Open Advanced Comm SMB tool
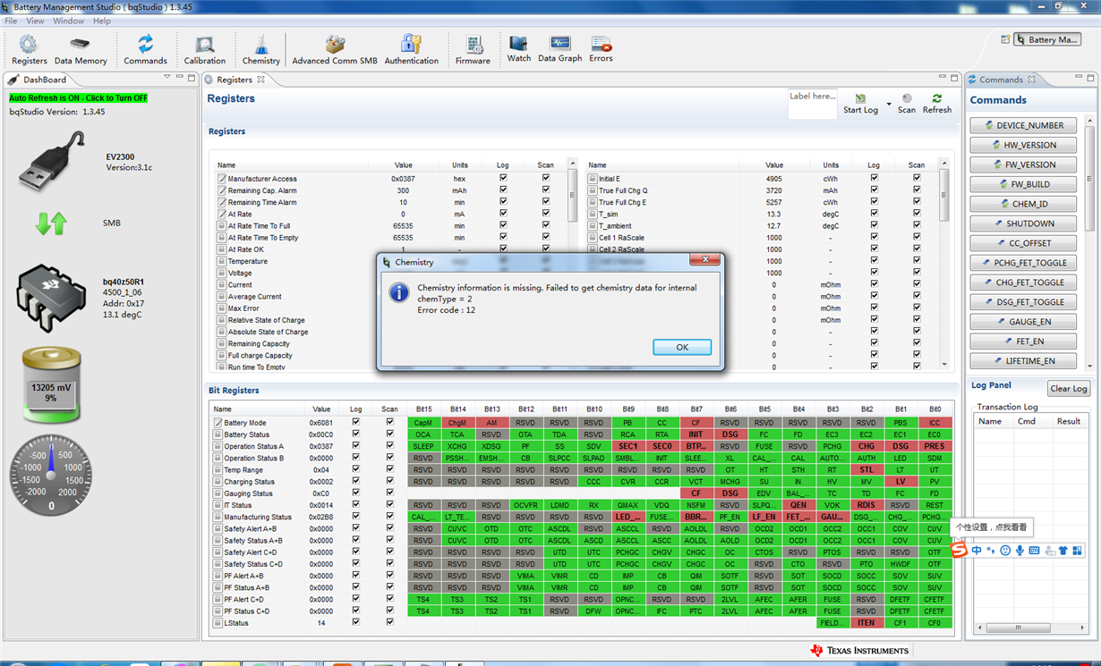Viewport: 1101px width, 666px height. [x=335, y=49]
